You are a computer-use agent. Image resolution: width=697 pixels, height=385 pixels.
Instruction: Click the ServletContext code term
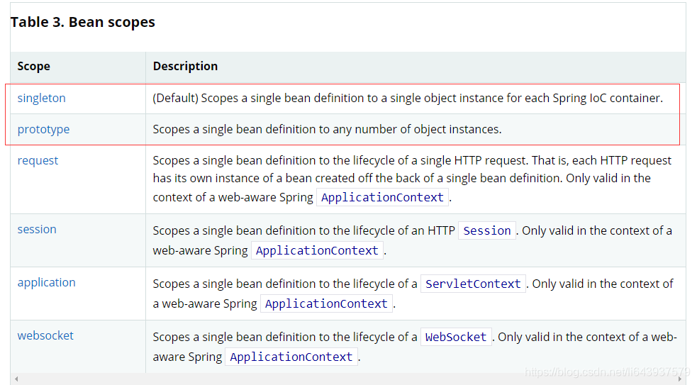[x=473, y=284]
